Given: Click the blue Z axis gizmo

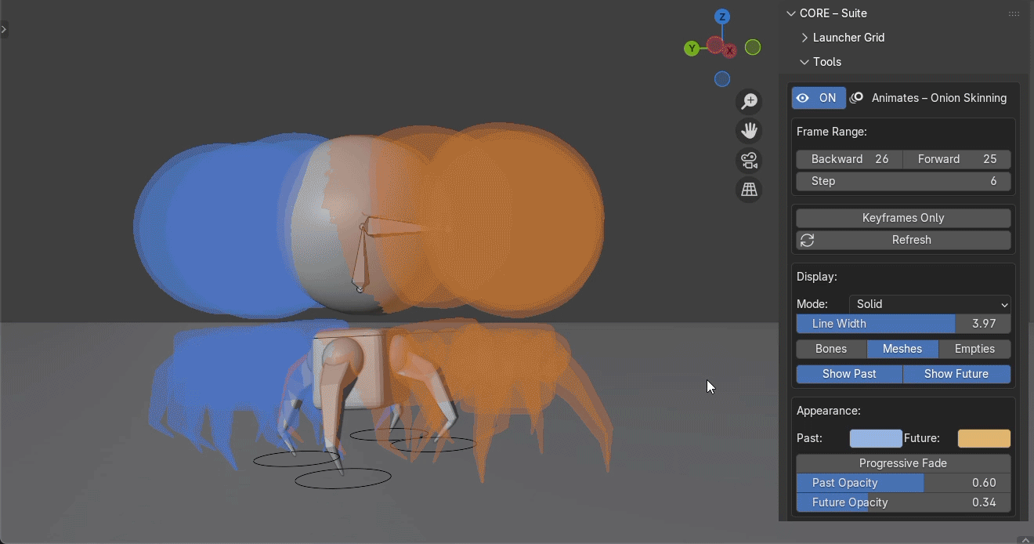Looking at the screenshot, I should coord(722,16).
